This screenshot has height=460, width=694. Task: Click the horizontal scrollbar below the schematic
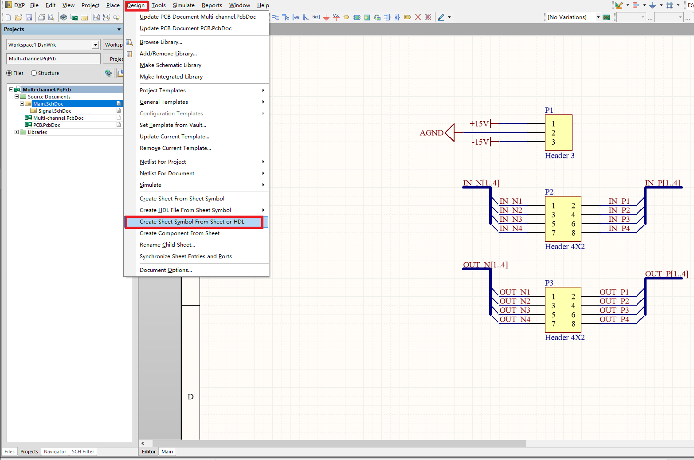(x=339, y=443)
